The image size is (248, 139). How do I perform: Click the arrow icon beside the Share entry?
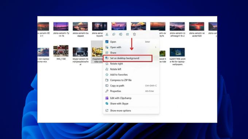(x=107, y=52)
